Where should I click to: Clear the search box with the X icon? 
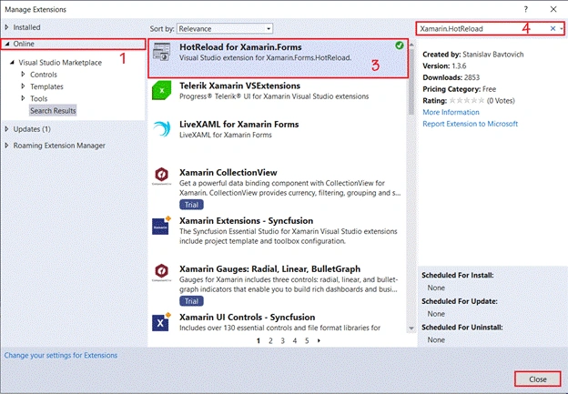coord(553,28)
